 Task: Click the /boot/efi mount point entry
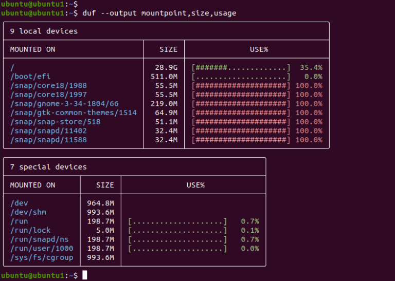pyautogui.click(x=28, y=77)
